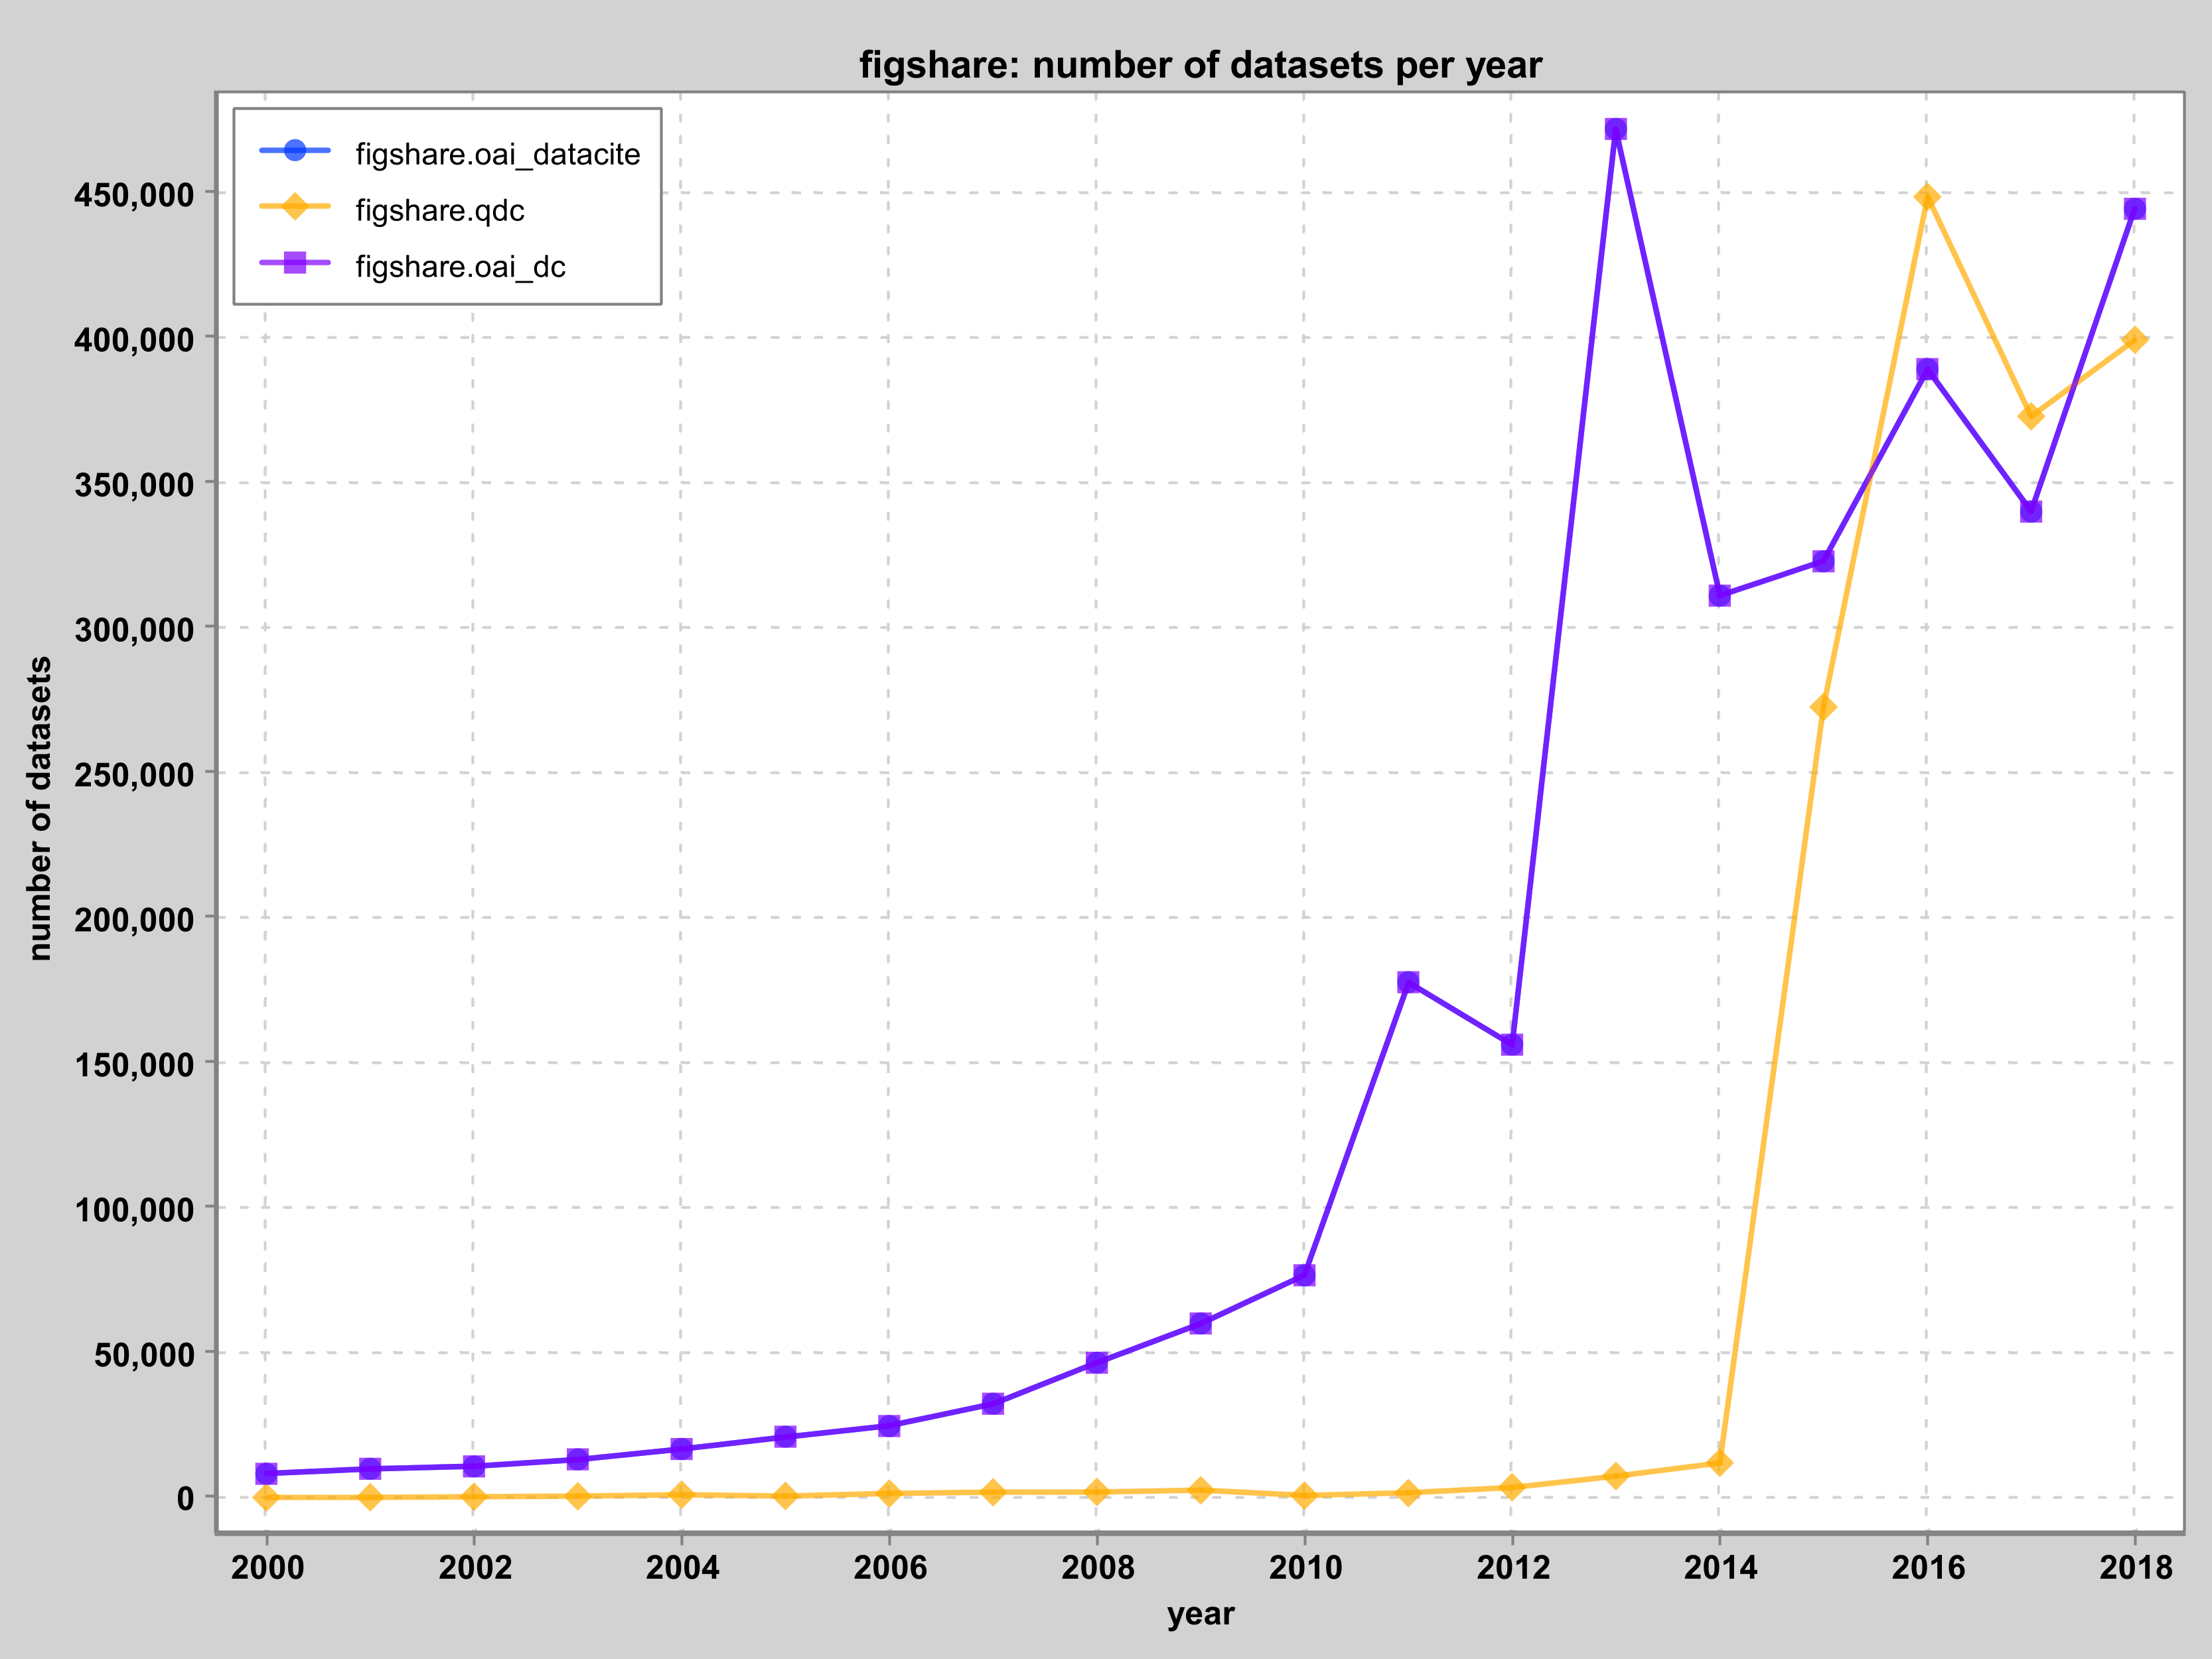Click the figshare.qdc legend diamond marker
Viewport: 2212px width, 1659px height.
tap(295, 208)
